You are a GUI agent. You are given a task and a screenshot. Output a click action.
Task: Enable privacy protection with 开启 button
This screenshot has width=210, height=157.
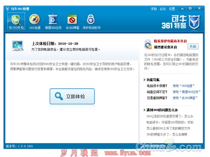tap(193, 47)
